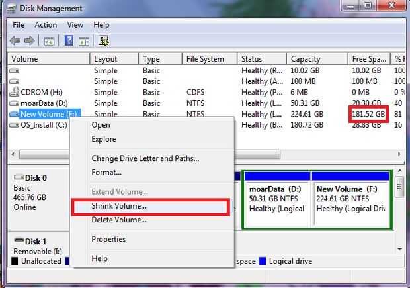Click Shrink Volume... menu entry

(151, 207)
